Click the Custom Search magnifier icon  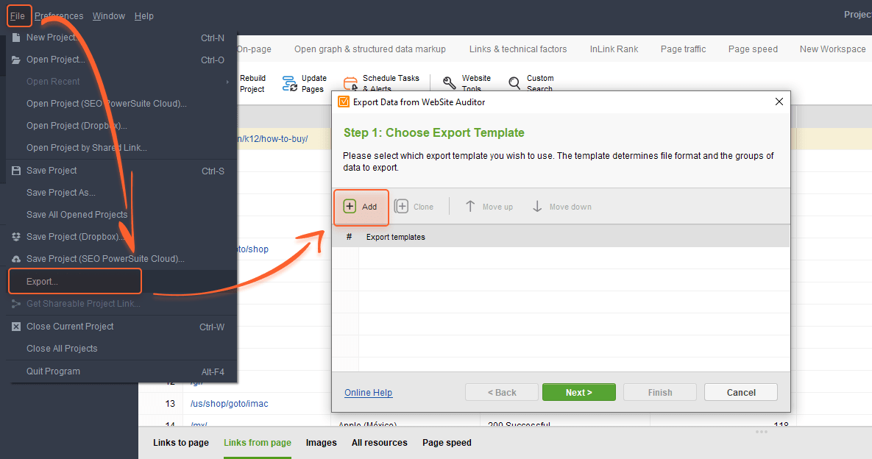[514, 83]
